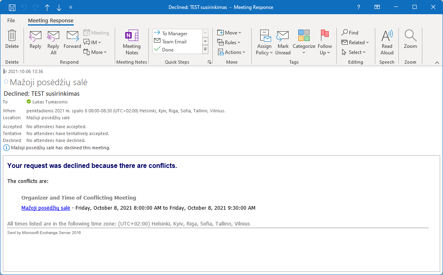Screen dimensions: 443x275
Task: Open Ribbon Display Options in title bar
Action: click(377, 7)
